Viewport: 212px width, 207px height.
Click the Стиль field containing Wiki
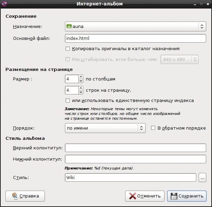point(131,177)
